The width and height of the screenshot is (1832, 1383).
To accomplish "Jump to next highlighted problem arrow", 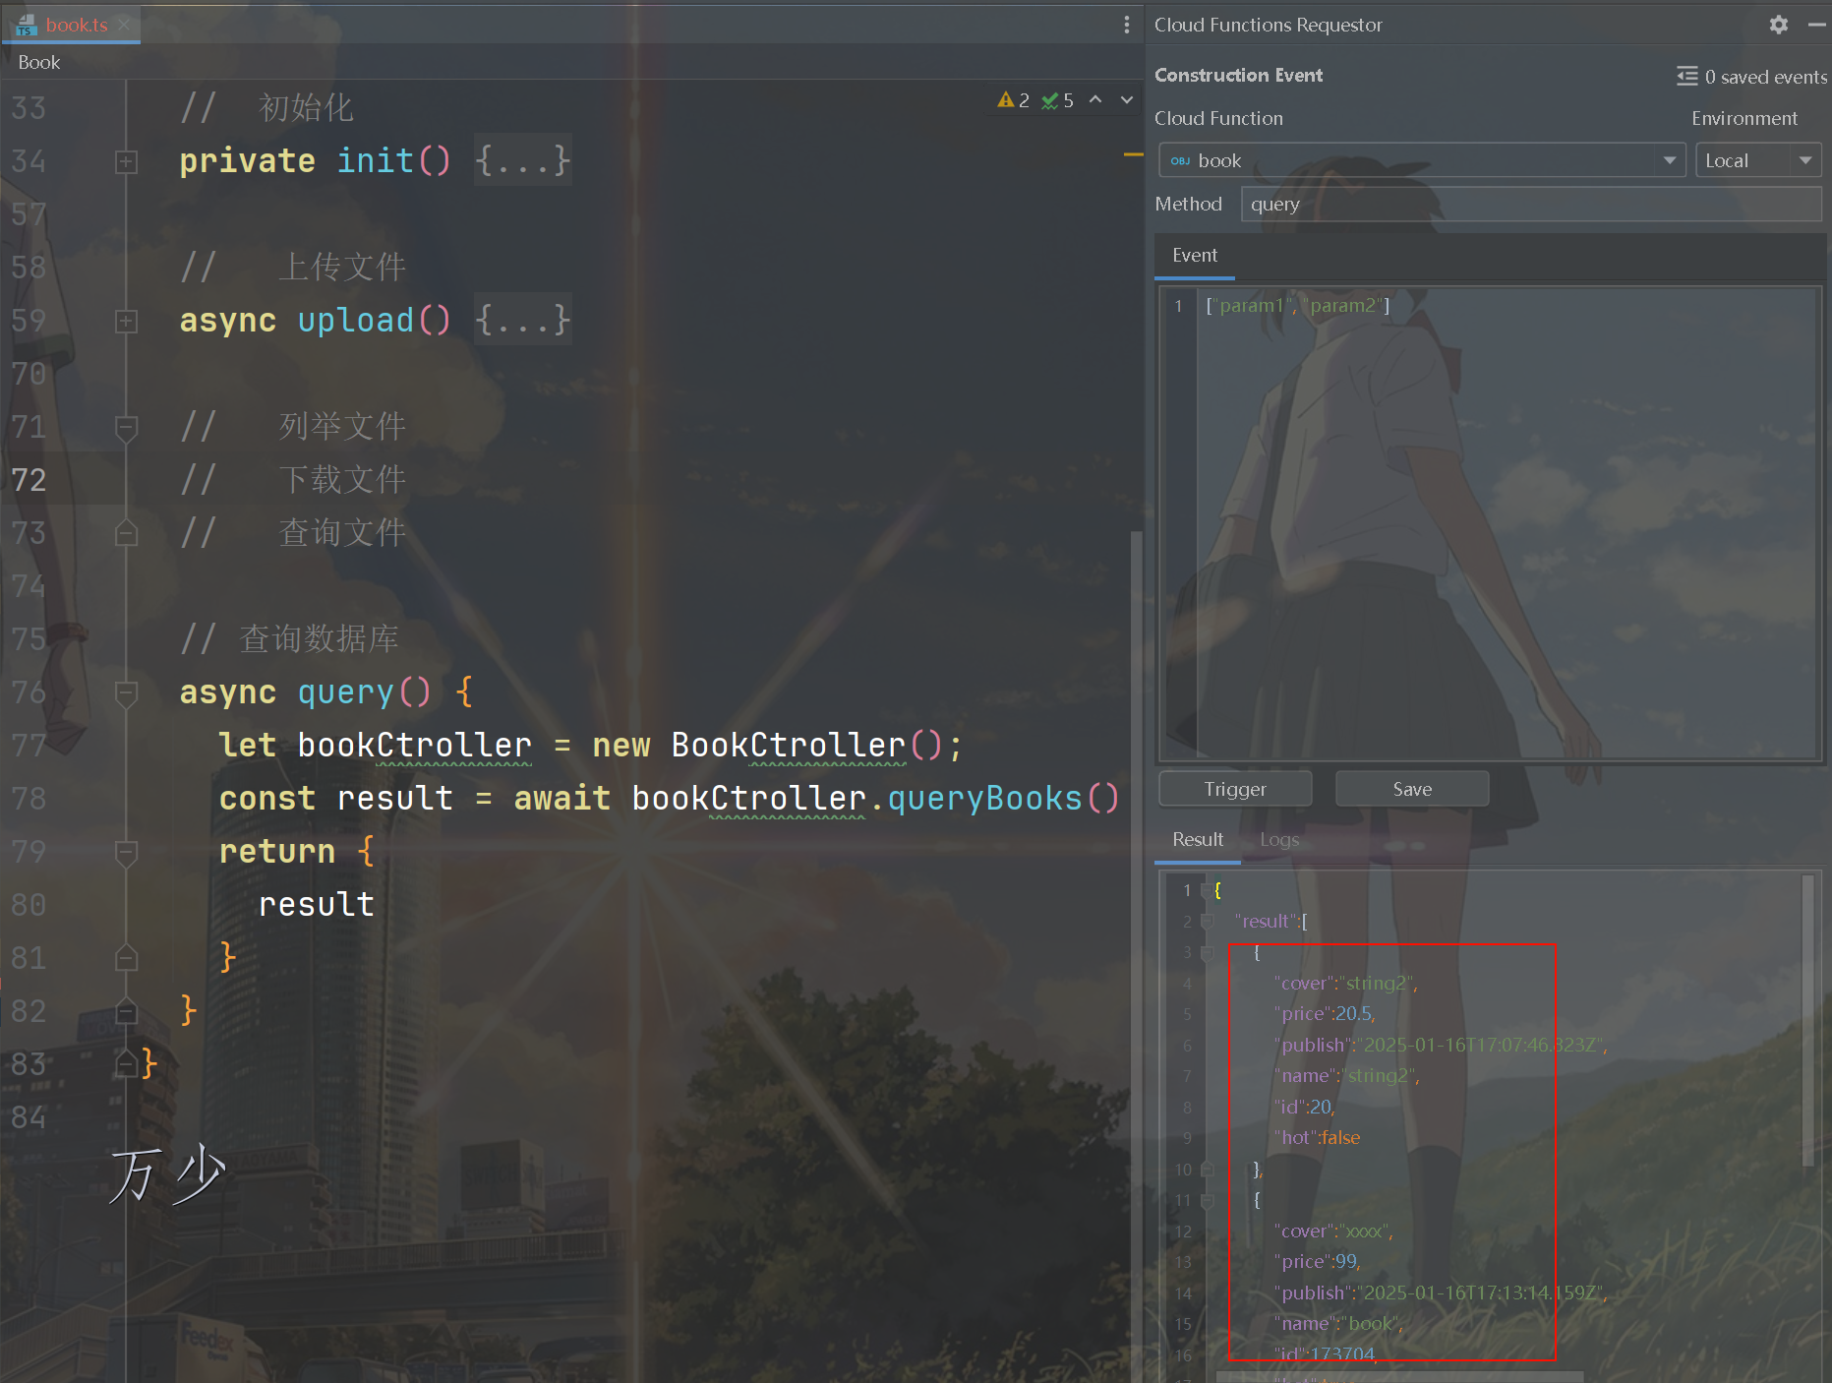I will 1127,100.
